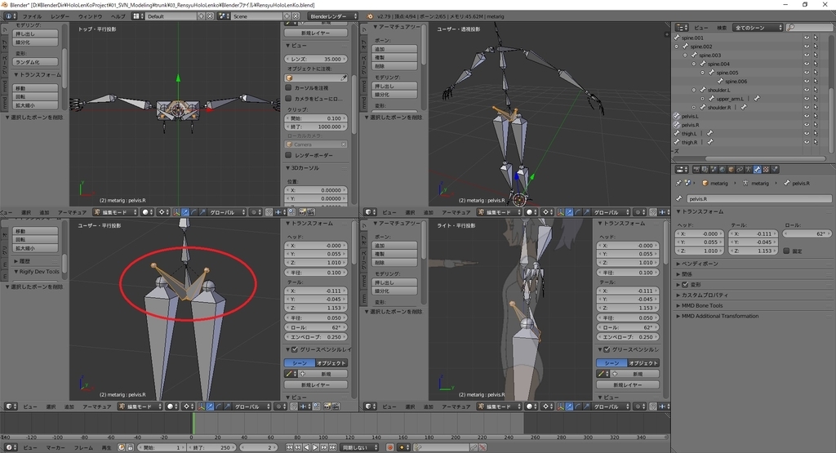Open info editor type selector icon

tap(10, 16)
